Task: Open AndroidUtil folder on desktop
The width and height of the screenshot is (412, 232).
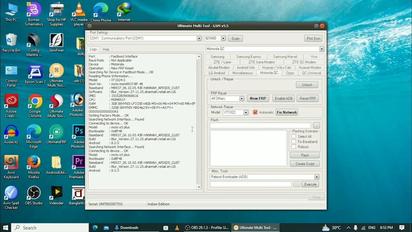Action: [56, 165]
